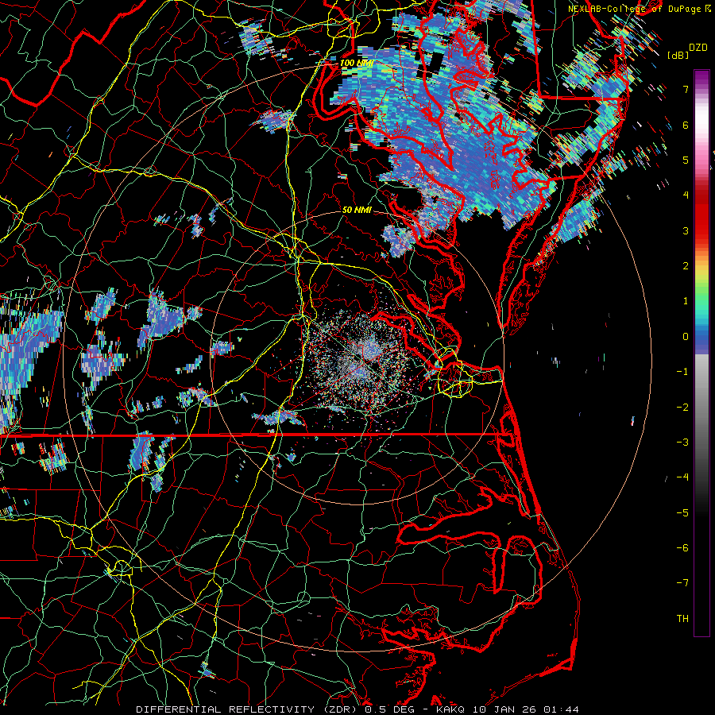Click the 2 value on color scale
The image size is (715, 715).
pyautogui.click(x=686, y=266)
